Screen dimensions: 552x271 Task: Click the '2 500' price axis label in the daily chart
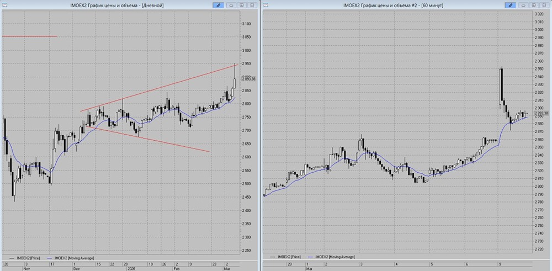[x=246, y=184]
